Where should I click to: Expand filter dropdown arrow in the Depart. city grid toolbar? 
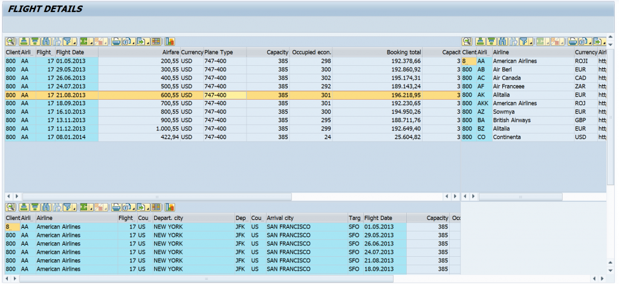tap(74, 207)
